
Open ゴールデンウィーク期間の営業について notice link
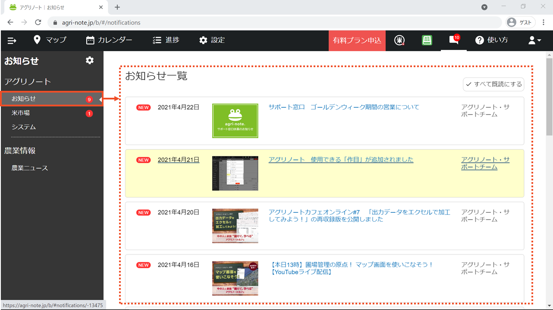pos(344,107)
